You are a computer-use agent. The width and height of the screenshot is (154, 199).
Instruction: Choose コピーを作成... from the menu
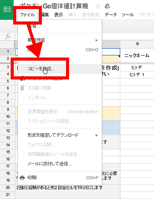pos(60,69)
